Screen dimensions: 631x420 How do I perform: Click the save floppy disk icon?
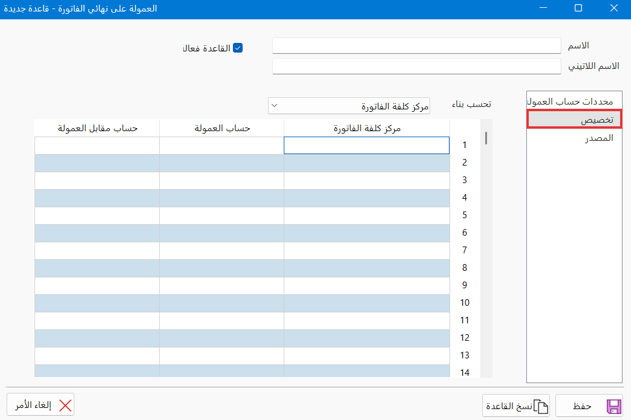pos(613,406)
